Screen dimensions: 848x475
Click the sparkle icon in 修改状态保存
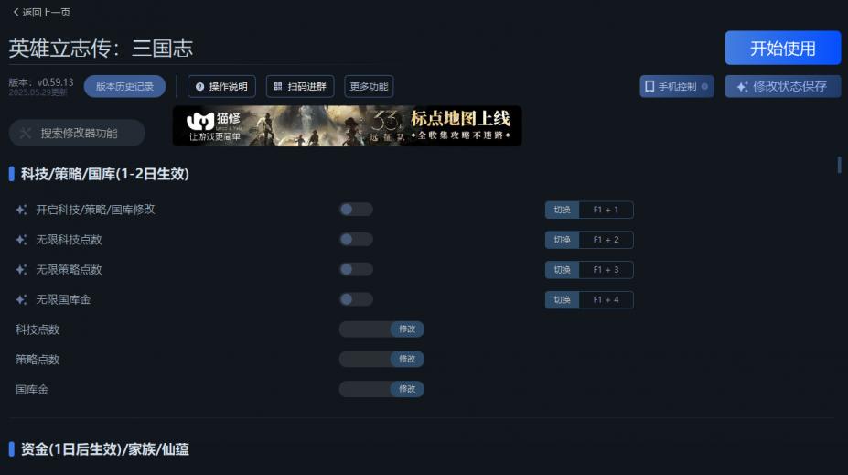click(742, 87)
